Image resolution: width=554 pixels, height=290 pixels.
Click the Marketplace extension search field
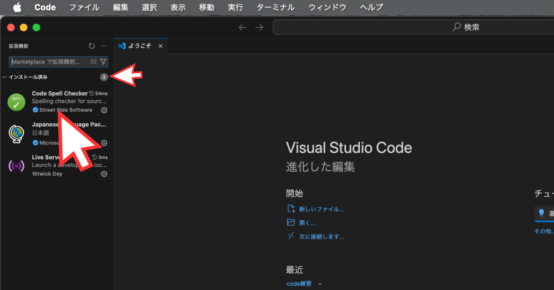point(48,61)
